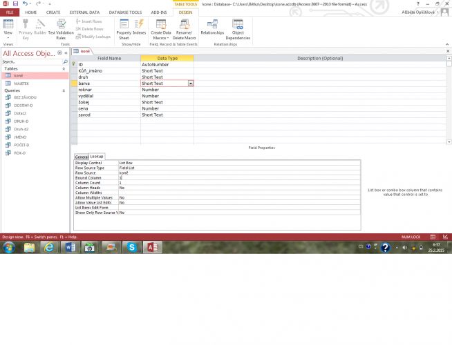Select the Druh-d2 query
Viewport: 452px width, 345px height.
(x=35, y=129)
